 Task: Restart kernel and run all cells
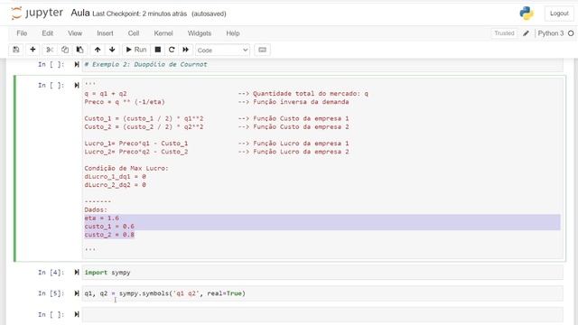click(185, 50)
